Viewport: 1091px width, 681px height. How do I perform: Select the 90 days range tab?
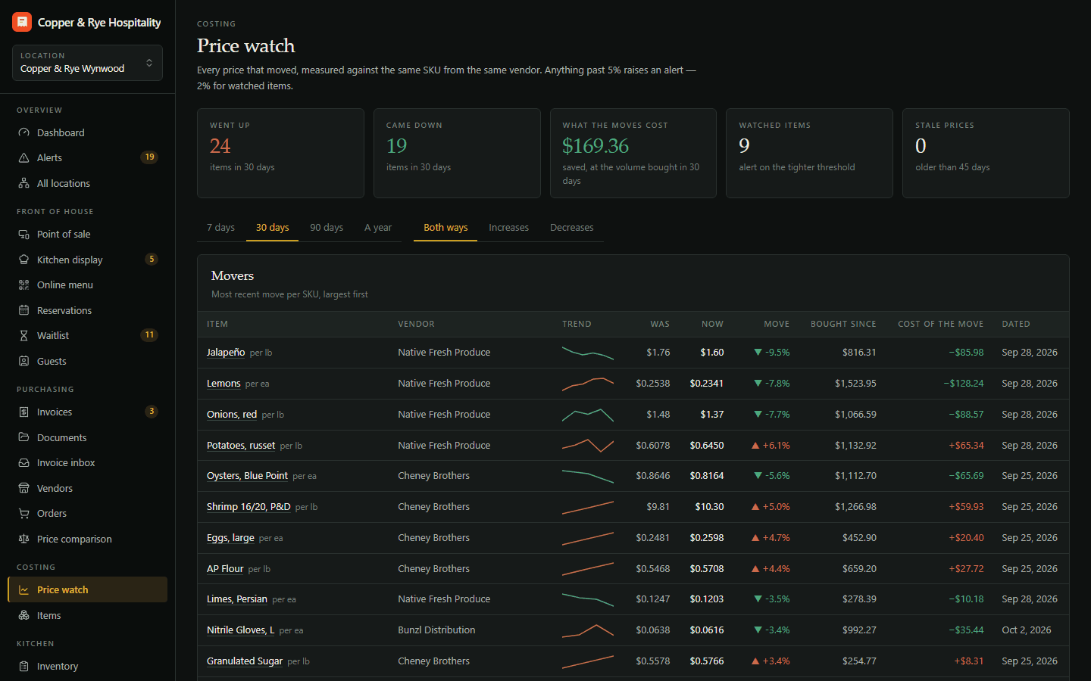click(x=327, y=227)
